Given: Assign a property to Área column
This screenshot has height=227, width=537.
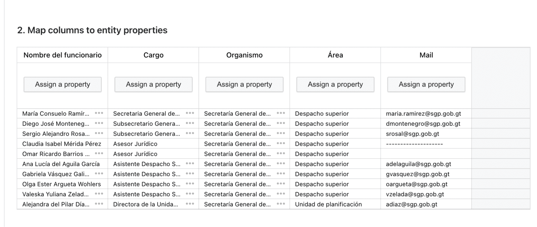Looking at the screenshot, I should tap(335, 84).
